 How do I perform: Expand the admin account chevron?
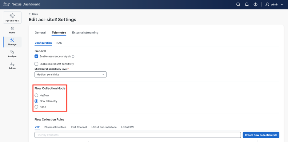point(282,5)
